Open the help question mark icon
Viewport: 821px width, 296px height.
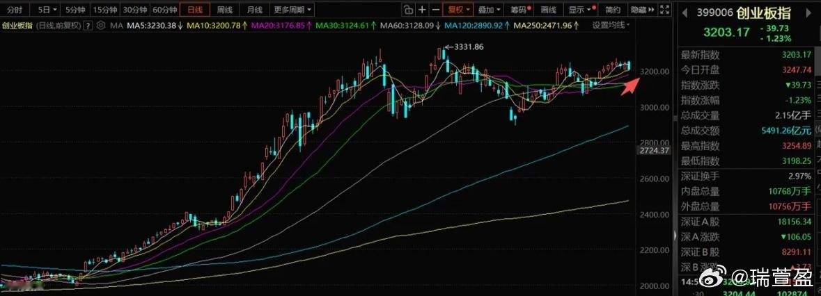pyautogui.click(x=88, y=25)
